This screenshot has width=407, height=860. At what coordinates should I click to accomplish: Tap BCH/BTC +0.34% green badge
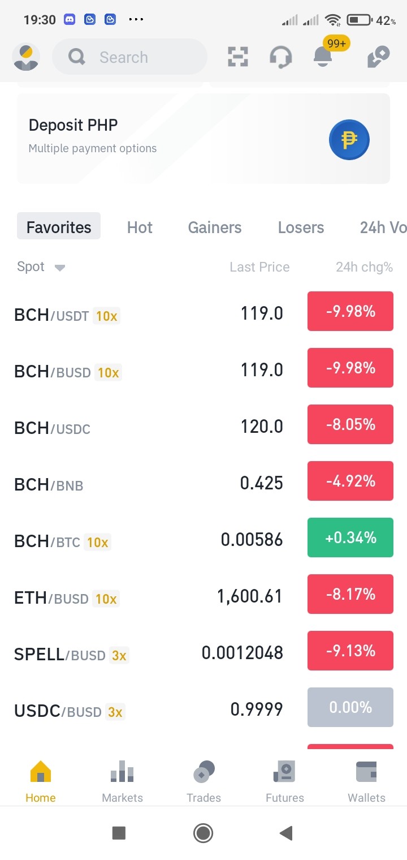coord(350,537)
